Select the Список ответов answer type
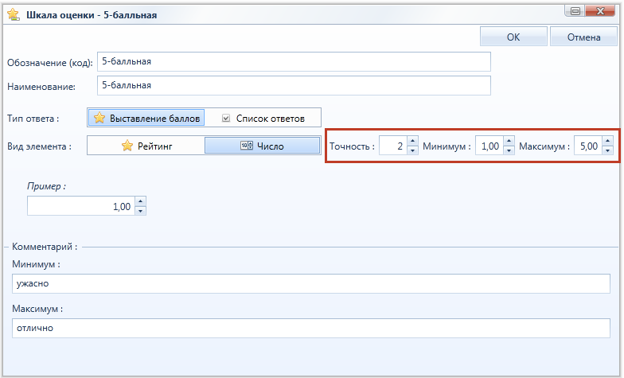624x378 pixels. (x=263, y=118)
